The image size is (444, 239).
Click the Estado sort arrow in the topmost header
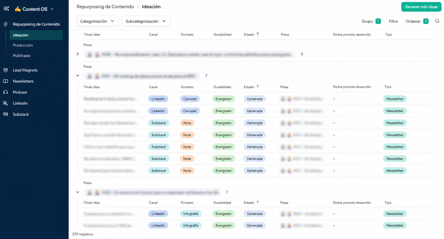[x=258, y=34]
